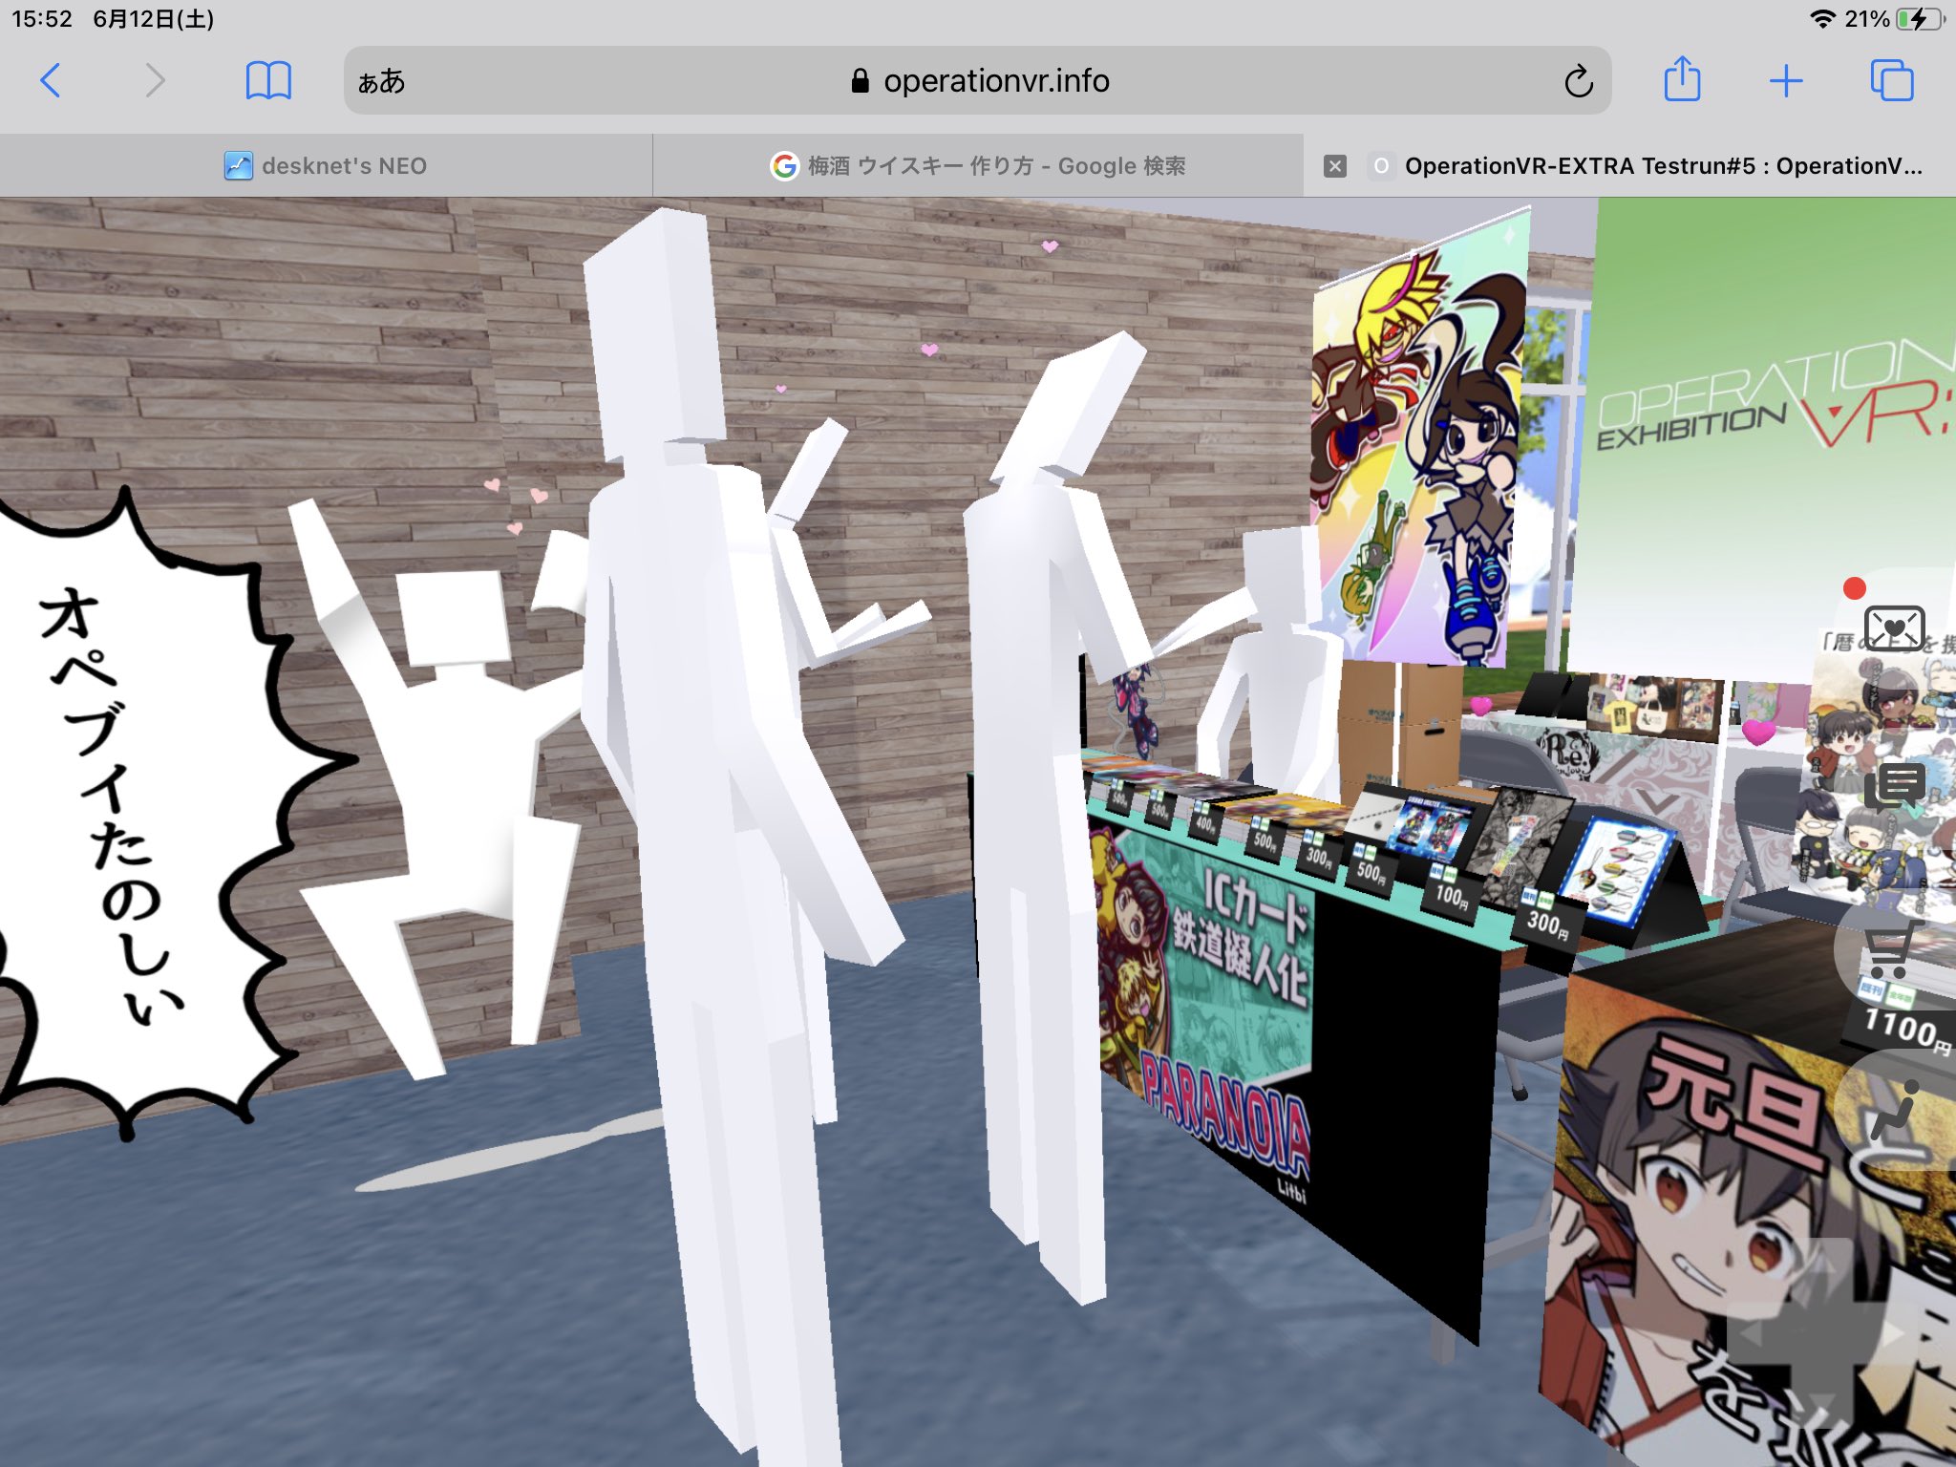Tap the 1100円 price tag item

(1905, 1029)
